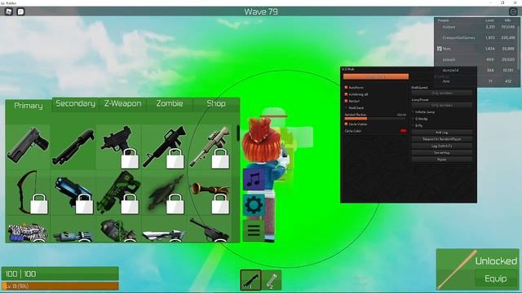Equip shotgun from hotbar slot 1
The width and height of the screenshot is (522, 293).
click(x=250, y=280)
